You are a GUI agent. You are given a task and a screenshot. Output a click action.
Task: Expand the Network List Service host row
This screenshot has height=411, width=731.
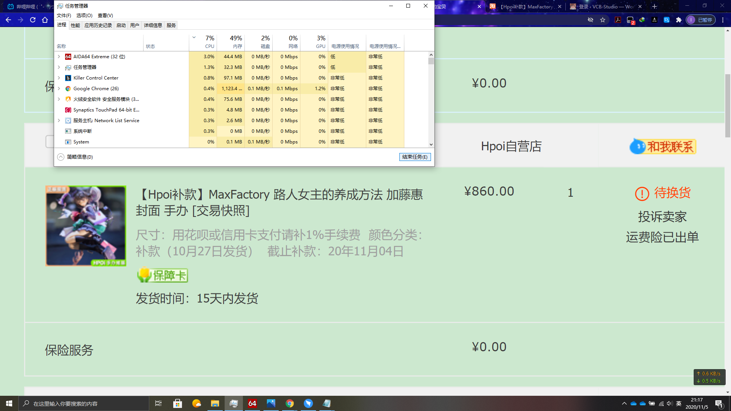59,121
